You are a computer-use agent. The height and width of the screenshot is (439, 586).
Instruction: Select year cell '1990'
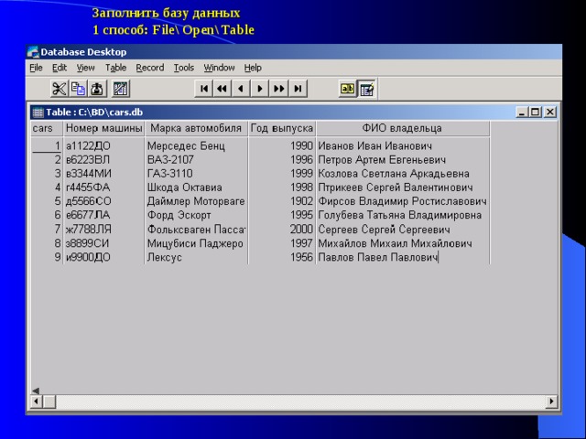282,146
